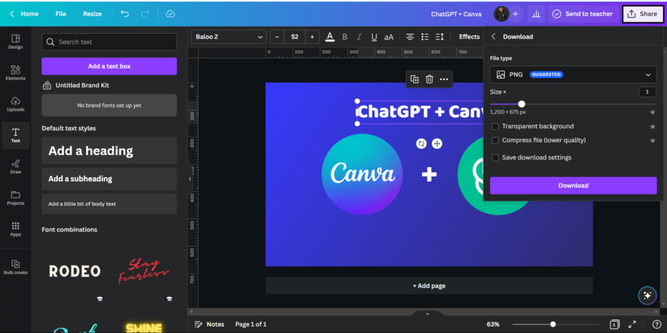Adjust the zoom slider handle
This screenshot has height=333, width=667.
click(x=553, y=325)
